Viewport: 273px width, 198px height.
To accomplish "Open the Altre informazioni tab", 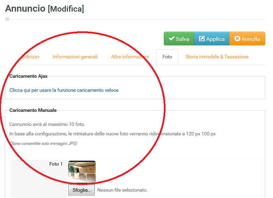I will pos(130,57).
